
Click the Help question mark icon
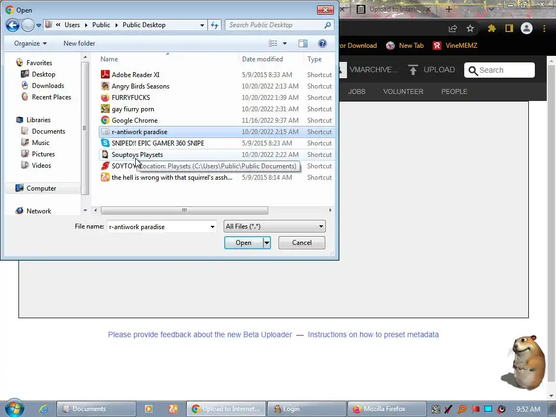click(x=322, y=43)
